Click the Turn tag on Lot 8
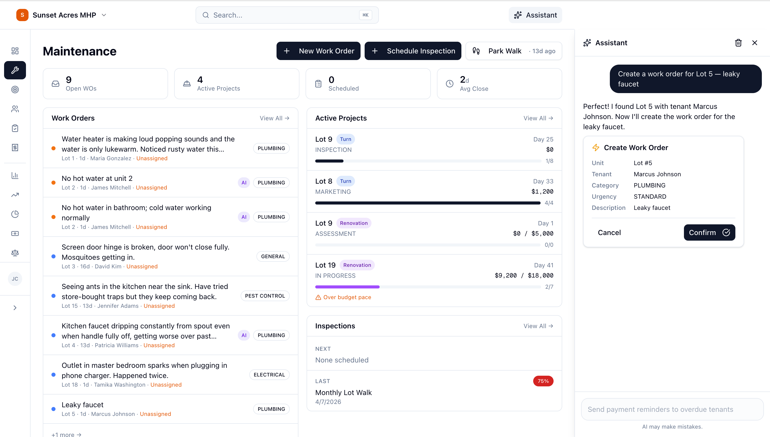The width and height of the screenshot is (770, 437). click(x=346, y=181)
